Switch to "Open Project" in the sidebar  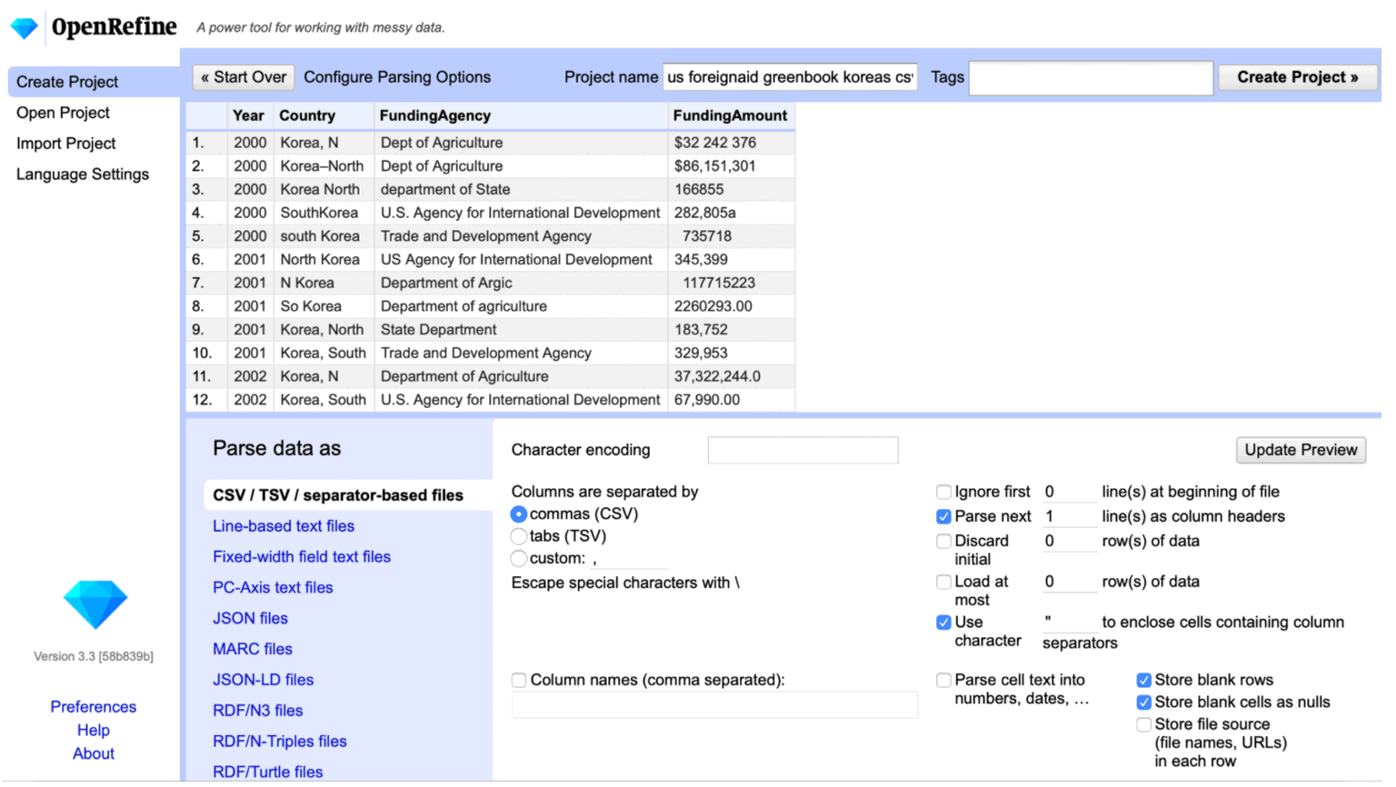(63, 113)
